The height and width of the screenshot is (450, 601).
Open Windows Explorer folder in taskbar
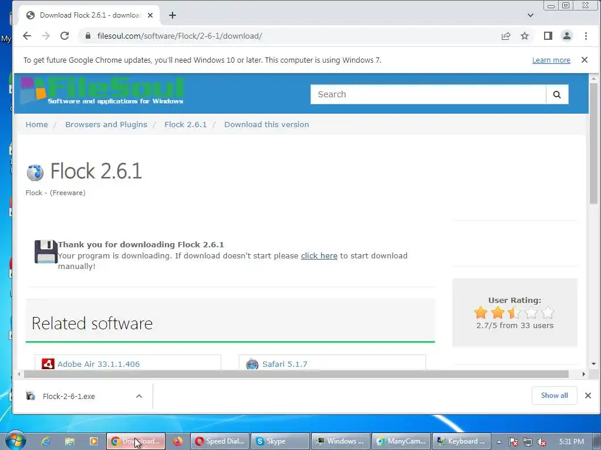70,441
